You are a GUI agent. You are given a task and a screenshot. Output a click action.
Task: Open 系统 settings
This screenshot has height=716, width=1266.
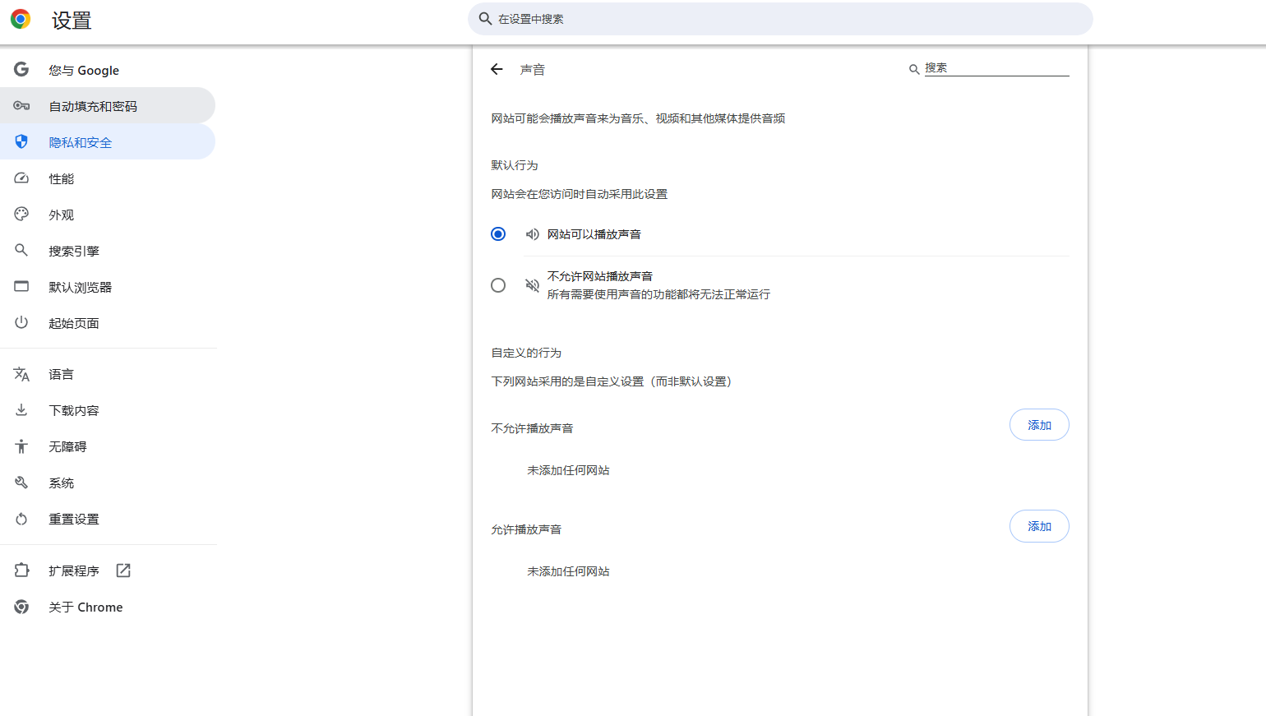coord(108,483)
